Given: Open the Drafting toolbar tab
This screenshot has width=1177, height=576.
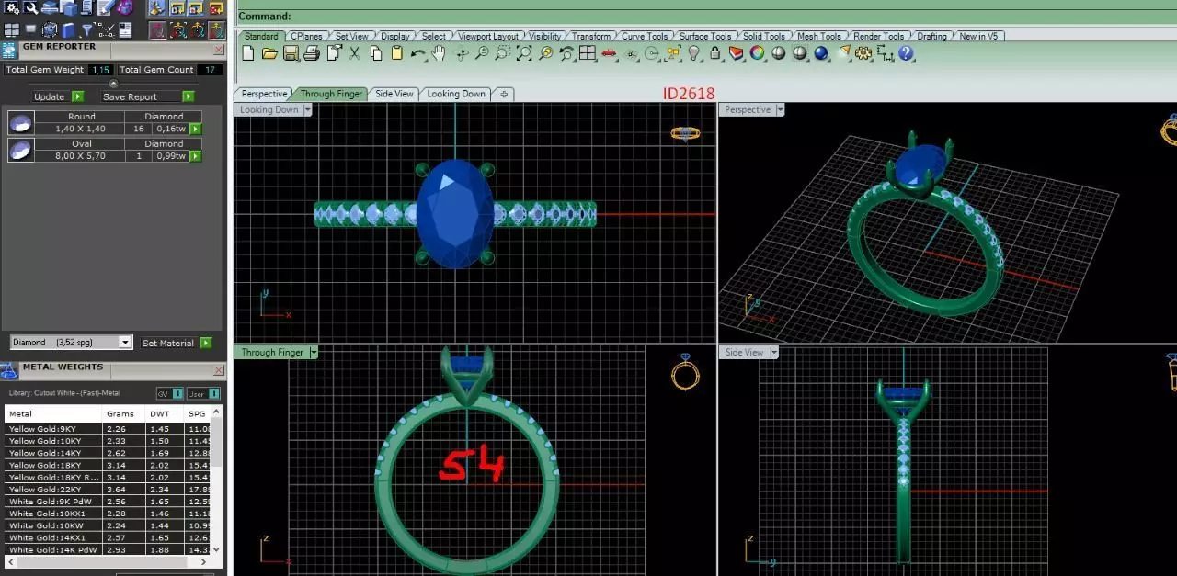Looking at the screenshot, I should [x=931, y=36].
